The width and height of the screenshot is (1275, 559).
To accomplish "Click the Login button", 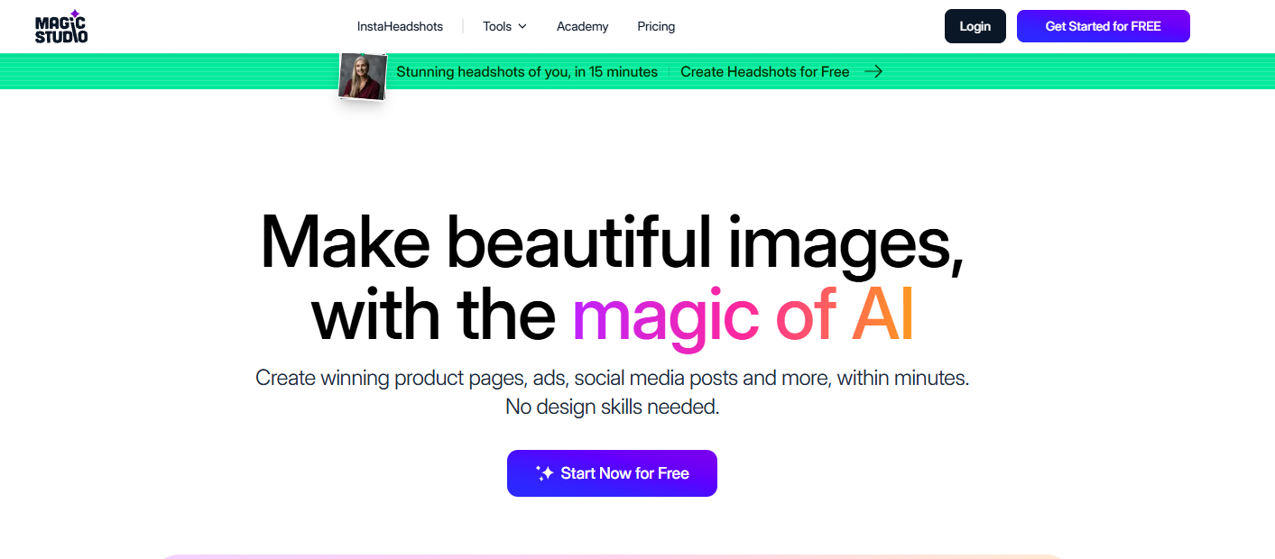I will click(x=975, y=26).
